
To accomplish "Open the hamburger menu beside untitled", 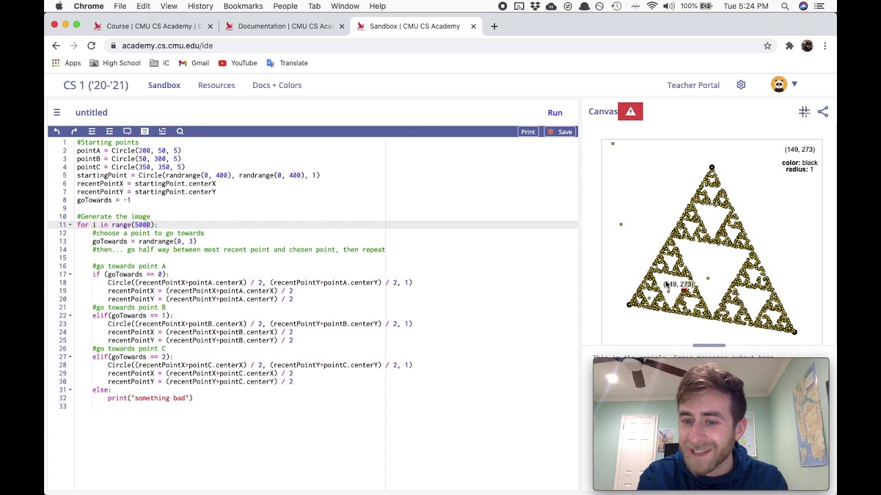I will coord(57,112).
